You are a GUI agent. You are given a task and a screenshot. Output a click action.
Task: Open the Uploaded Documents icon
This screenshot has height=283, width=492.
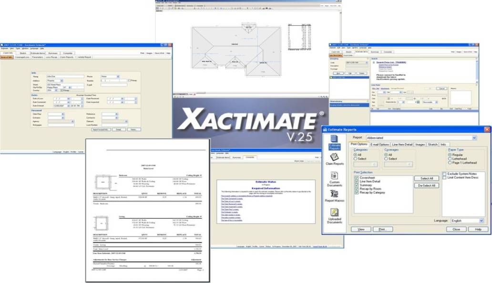pyautogui.click(x=335, y=216)
